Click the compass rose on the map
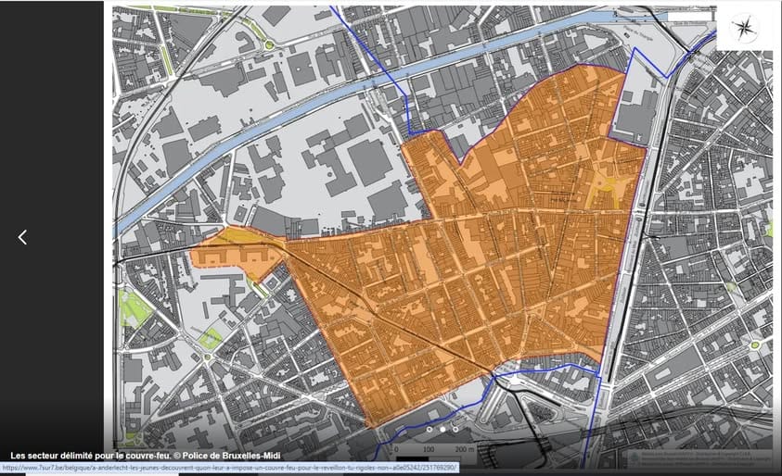 [x=744, y=29]
